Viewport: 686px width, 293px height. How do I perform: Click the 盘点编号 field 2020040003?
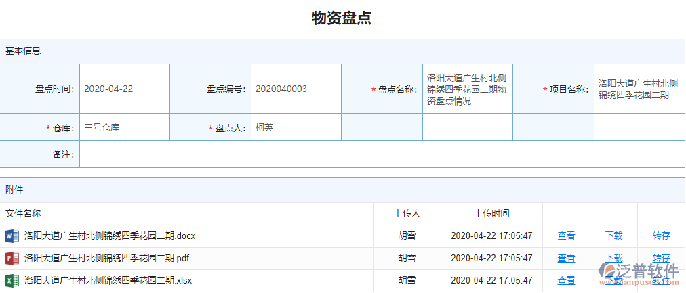pos(296,89)
